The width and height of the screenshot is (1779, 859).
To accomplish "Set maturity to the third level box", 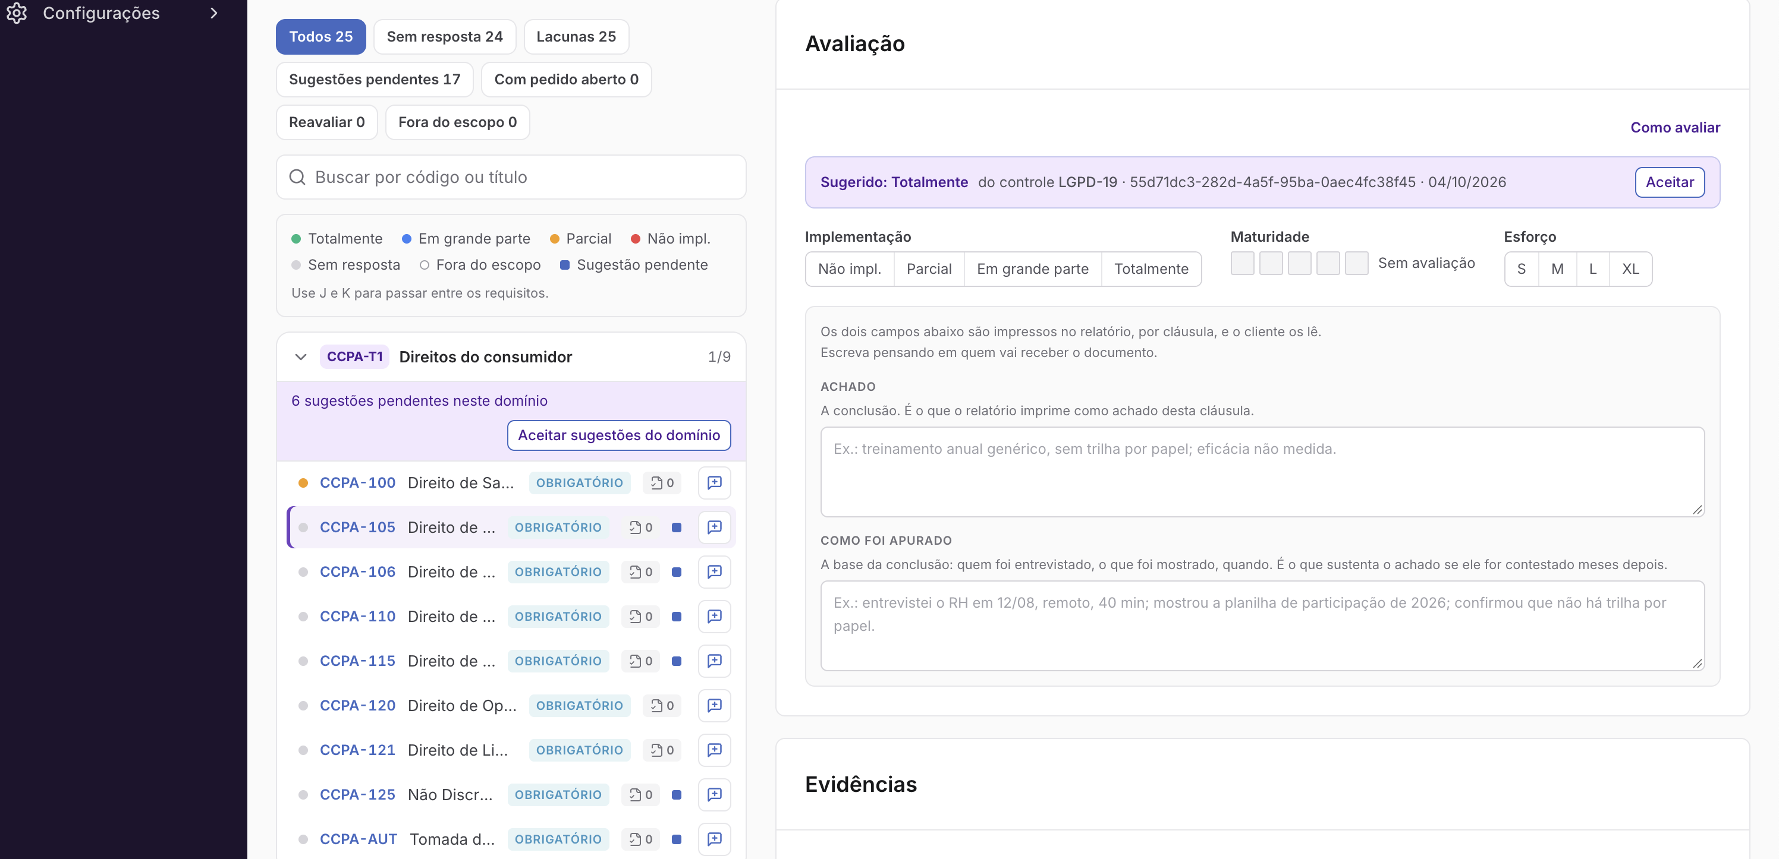I will coord(1299,263).
